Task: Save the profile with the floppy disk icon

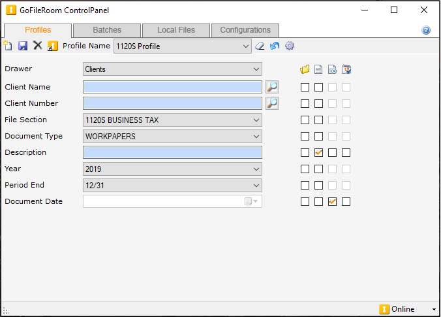Action: tap(23, 46)
